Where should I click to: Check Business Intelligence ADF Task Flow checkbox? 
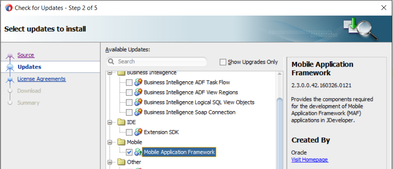point(129,83)
